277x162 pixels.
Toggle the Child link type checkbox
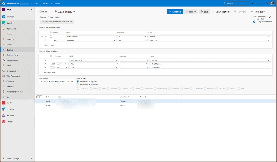point(100,89)
